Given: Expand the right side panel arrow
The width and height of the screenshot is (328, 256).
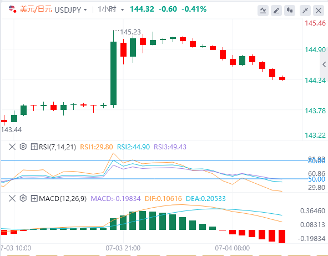Looking at the screenshot, I should (x=324, y=64).
